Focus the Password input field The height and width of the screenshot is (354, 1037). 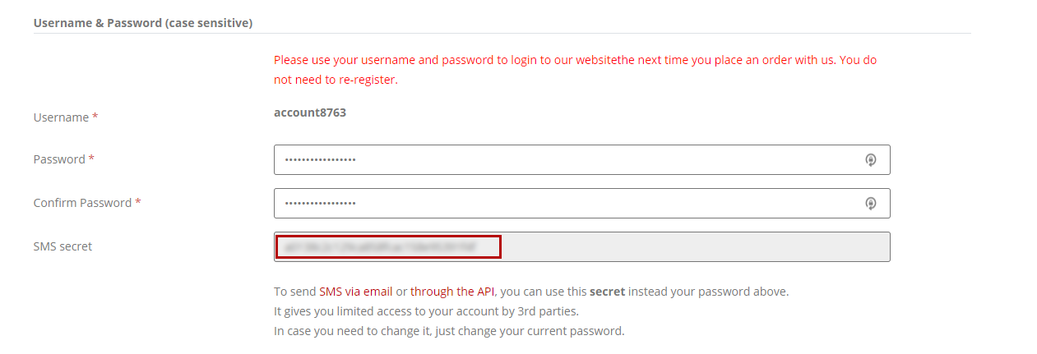581,160
